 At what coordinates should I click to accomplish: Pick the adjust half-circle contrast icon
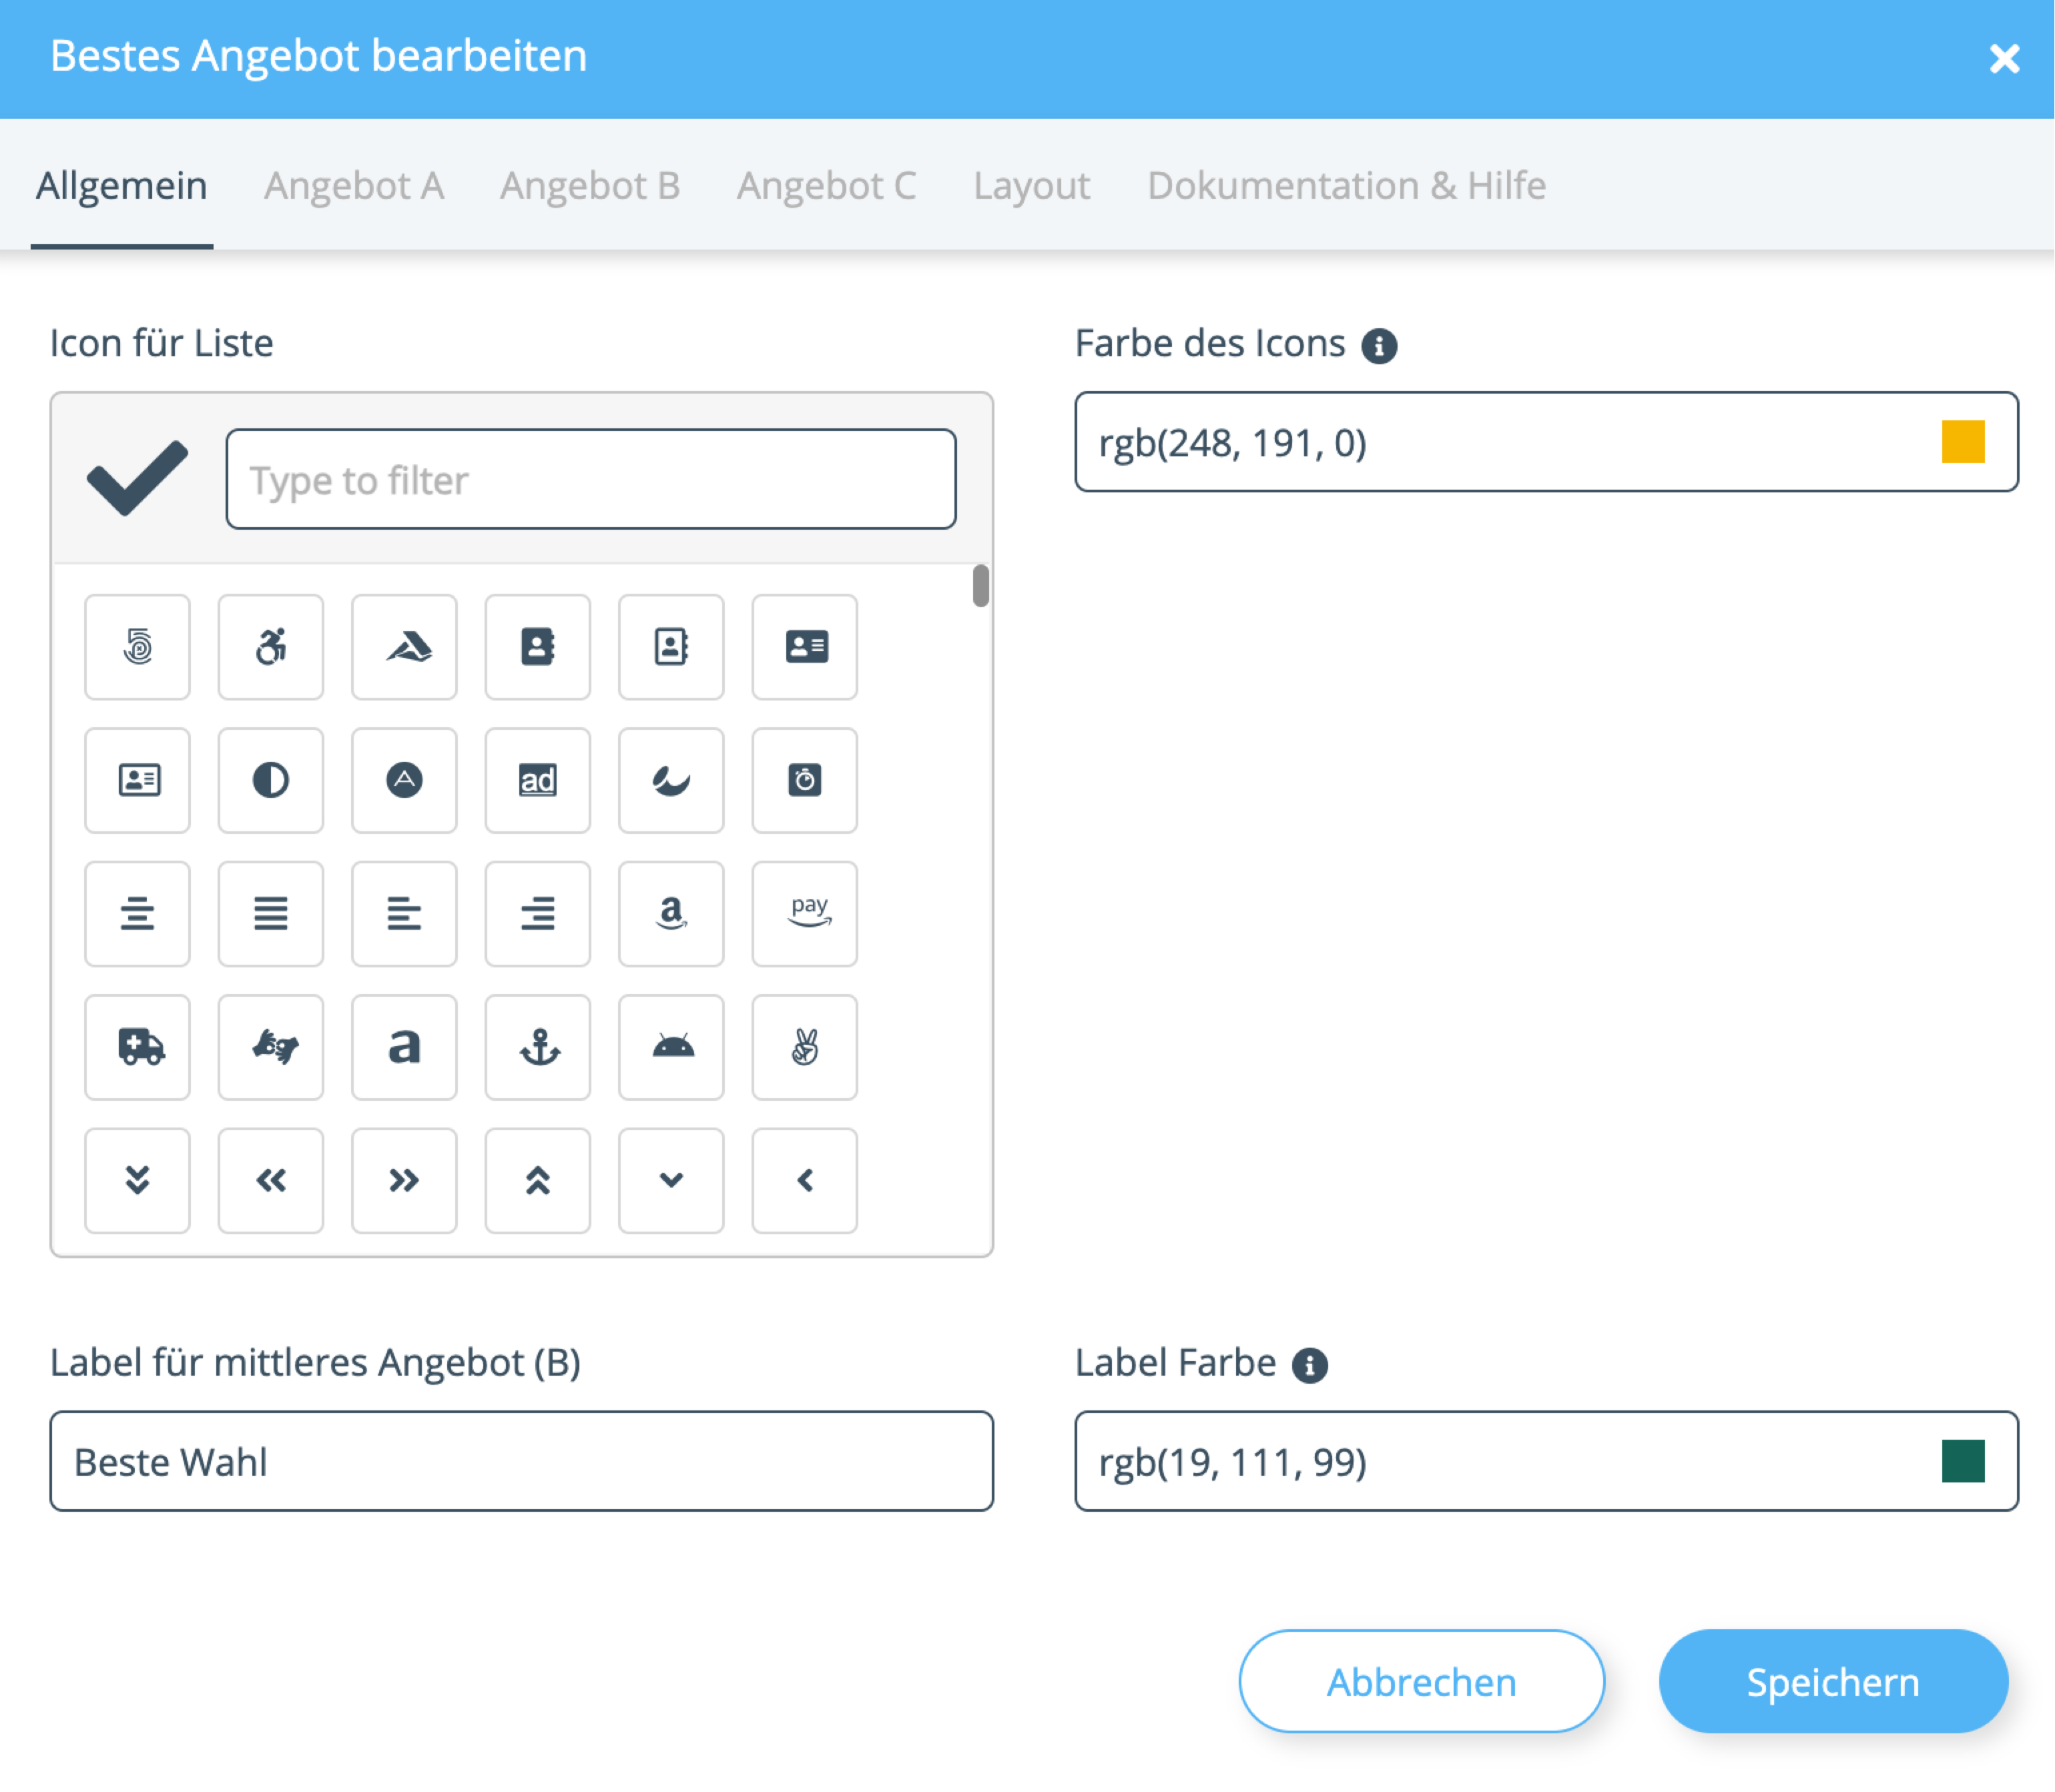tap(271, 780)
